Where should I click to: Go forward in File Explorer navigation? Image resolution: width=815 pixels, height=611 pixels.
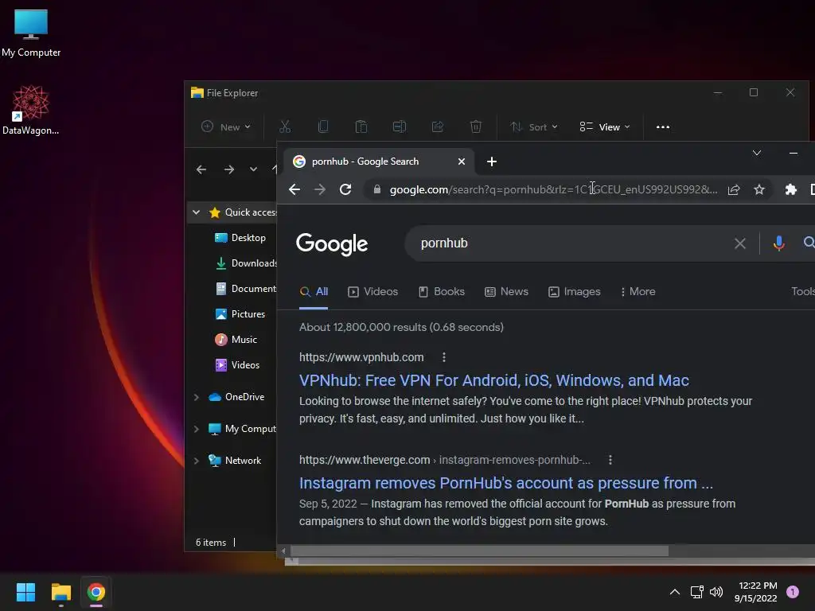pos(228,169)
